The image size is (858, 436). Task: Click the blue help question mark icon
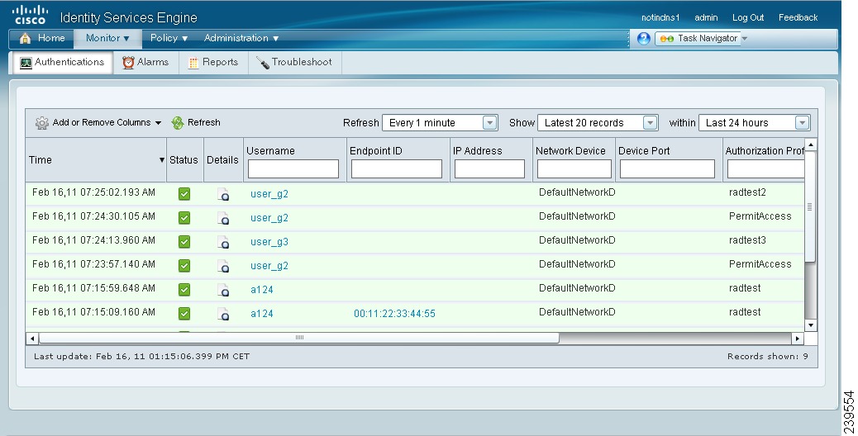643,38
